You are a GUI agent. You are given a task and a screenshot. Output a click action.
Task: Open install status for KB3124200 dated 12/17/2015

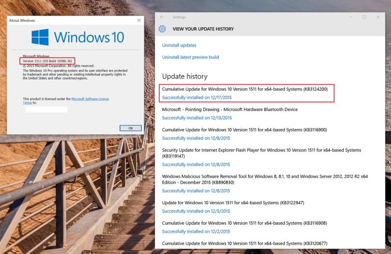click(197, 97)
